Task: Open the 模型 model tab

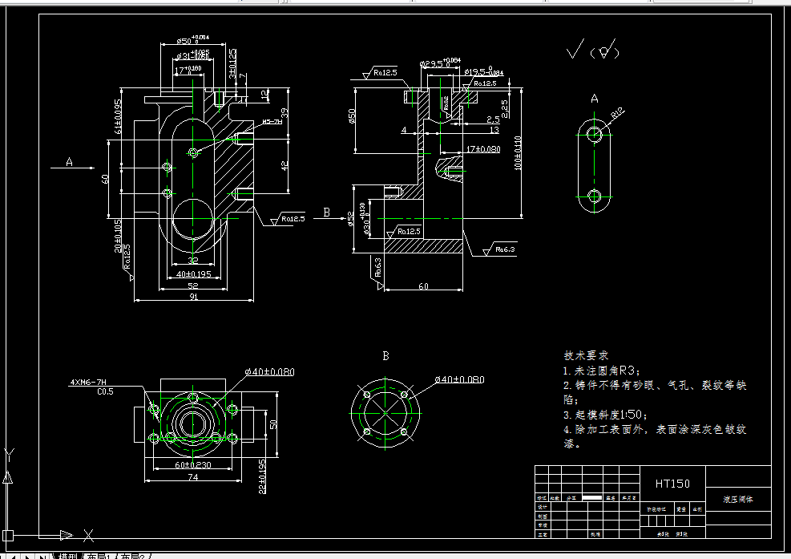Action: (68, 555)
